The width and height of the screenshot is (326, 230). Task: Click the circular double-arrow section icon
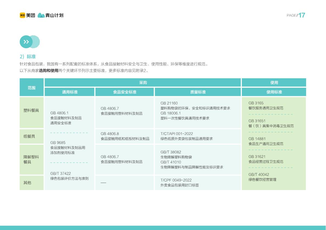26,42
